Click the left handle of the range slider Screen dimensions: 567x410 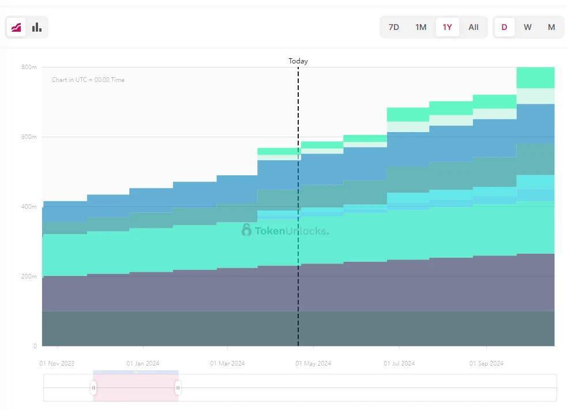click(93, 388)
